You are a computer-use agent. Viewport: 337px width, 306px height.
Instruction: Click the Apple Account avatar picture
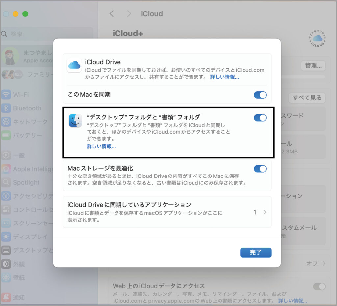10,56
